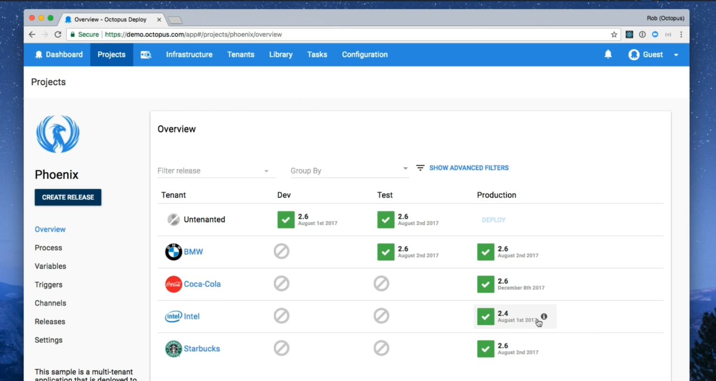716x381 pixels.
Task: Click the green check for BMW Test deployment
Action: click(x=386, y=252)
